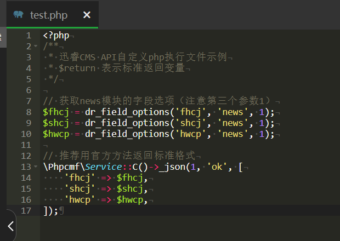Viewport: 340px width, 241px height.
Task: Click the PHP elephant file icon
Action: pos(19,14)
